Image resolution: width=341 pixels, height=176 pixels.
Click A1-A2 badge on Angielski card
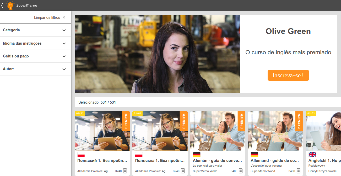tap(311, 113)
